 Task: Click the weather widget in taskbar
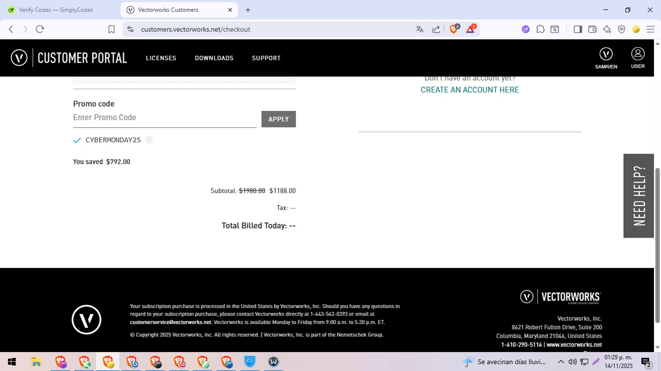click(x=504, y=362)
